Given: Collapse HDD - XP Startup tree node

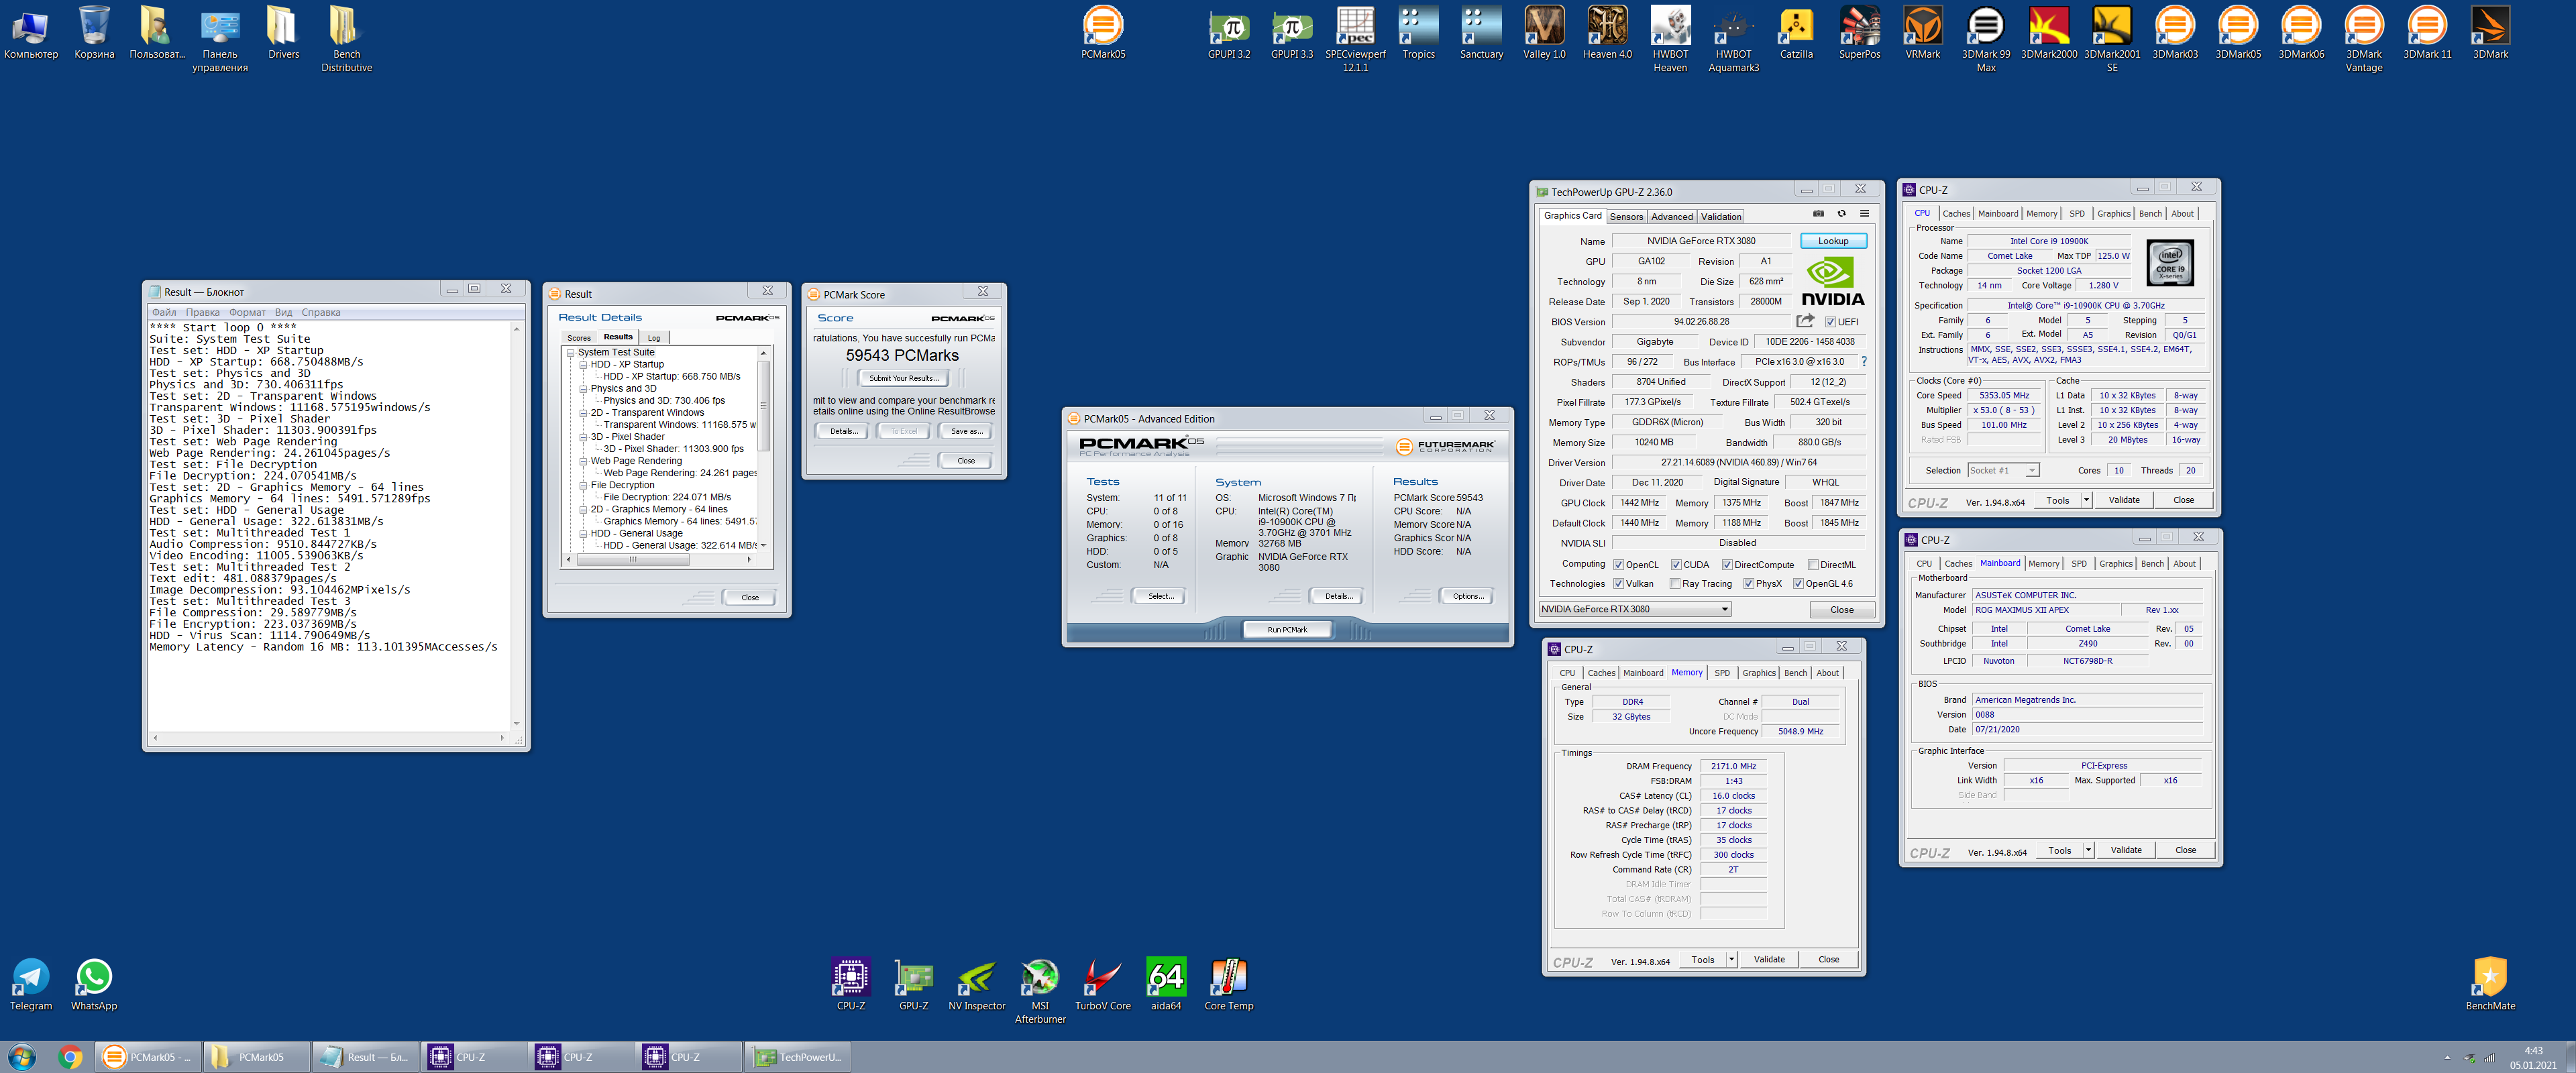Looking at the screenshot, I should [x=583, y=364].
